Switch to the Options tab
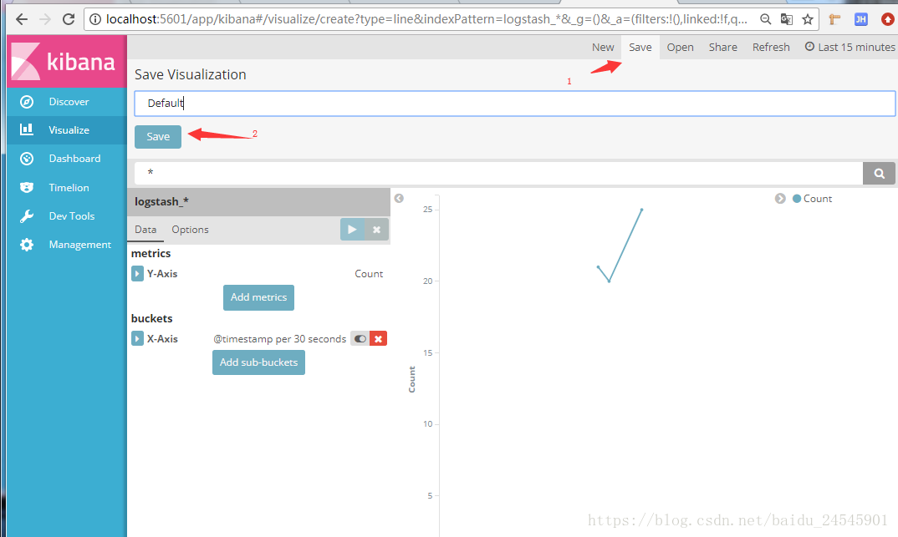Screen dimensions: 898x537 pos(190,230)
